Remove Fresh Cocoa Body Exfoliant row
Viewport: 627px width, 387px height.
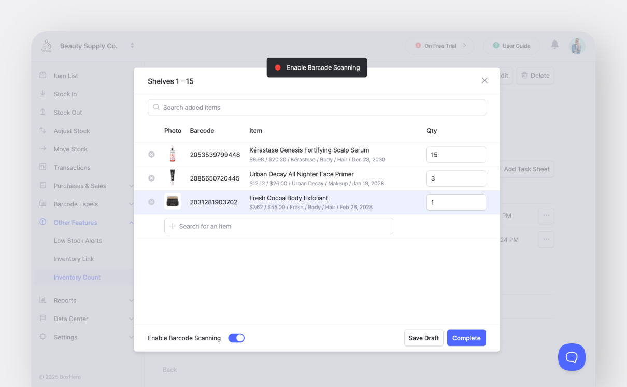[151, 202]
